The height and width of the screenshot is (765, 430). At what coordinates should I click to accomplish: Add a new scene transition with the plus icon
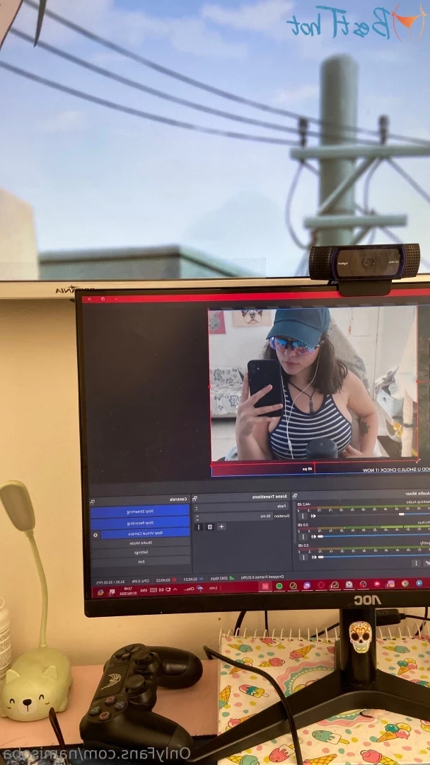coord(221,527)
